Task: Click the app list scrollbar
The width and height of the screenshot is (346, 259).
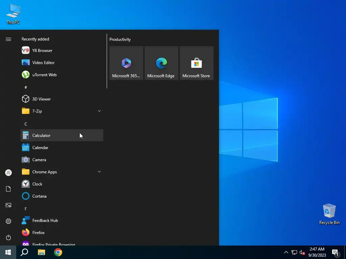Action: tap(107, 61)
